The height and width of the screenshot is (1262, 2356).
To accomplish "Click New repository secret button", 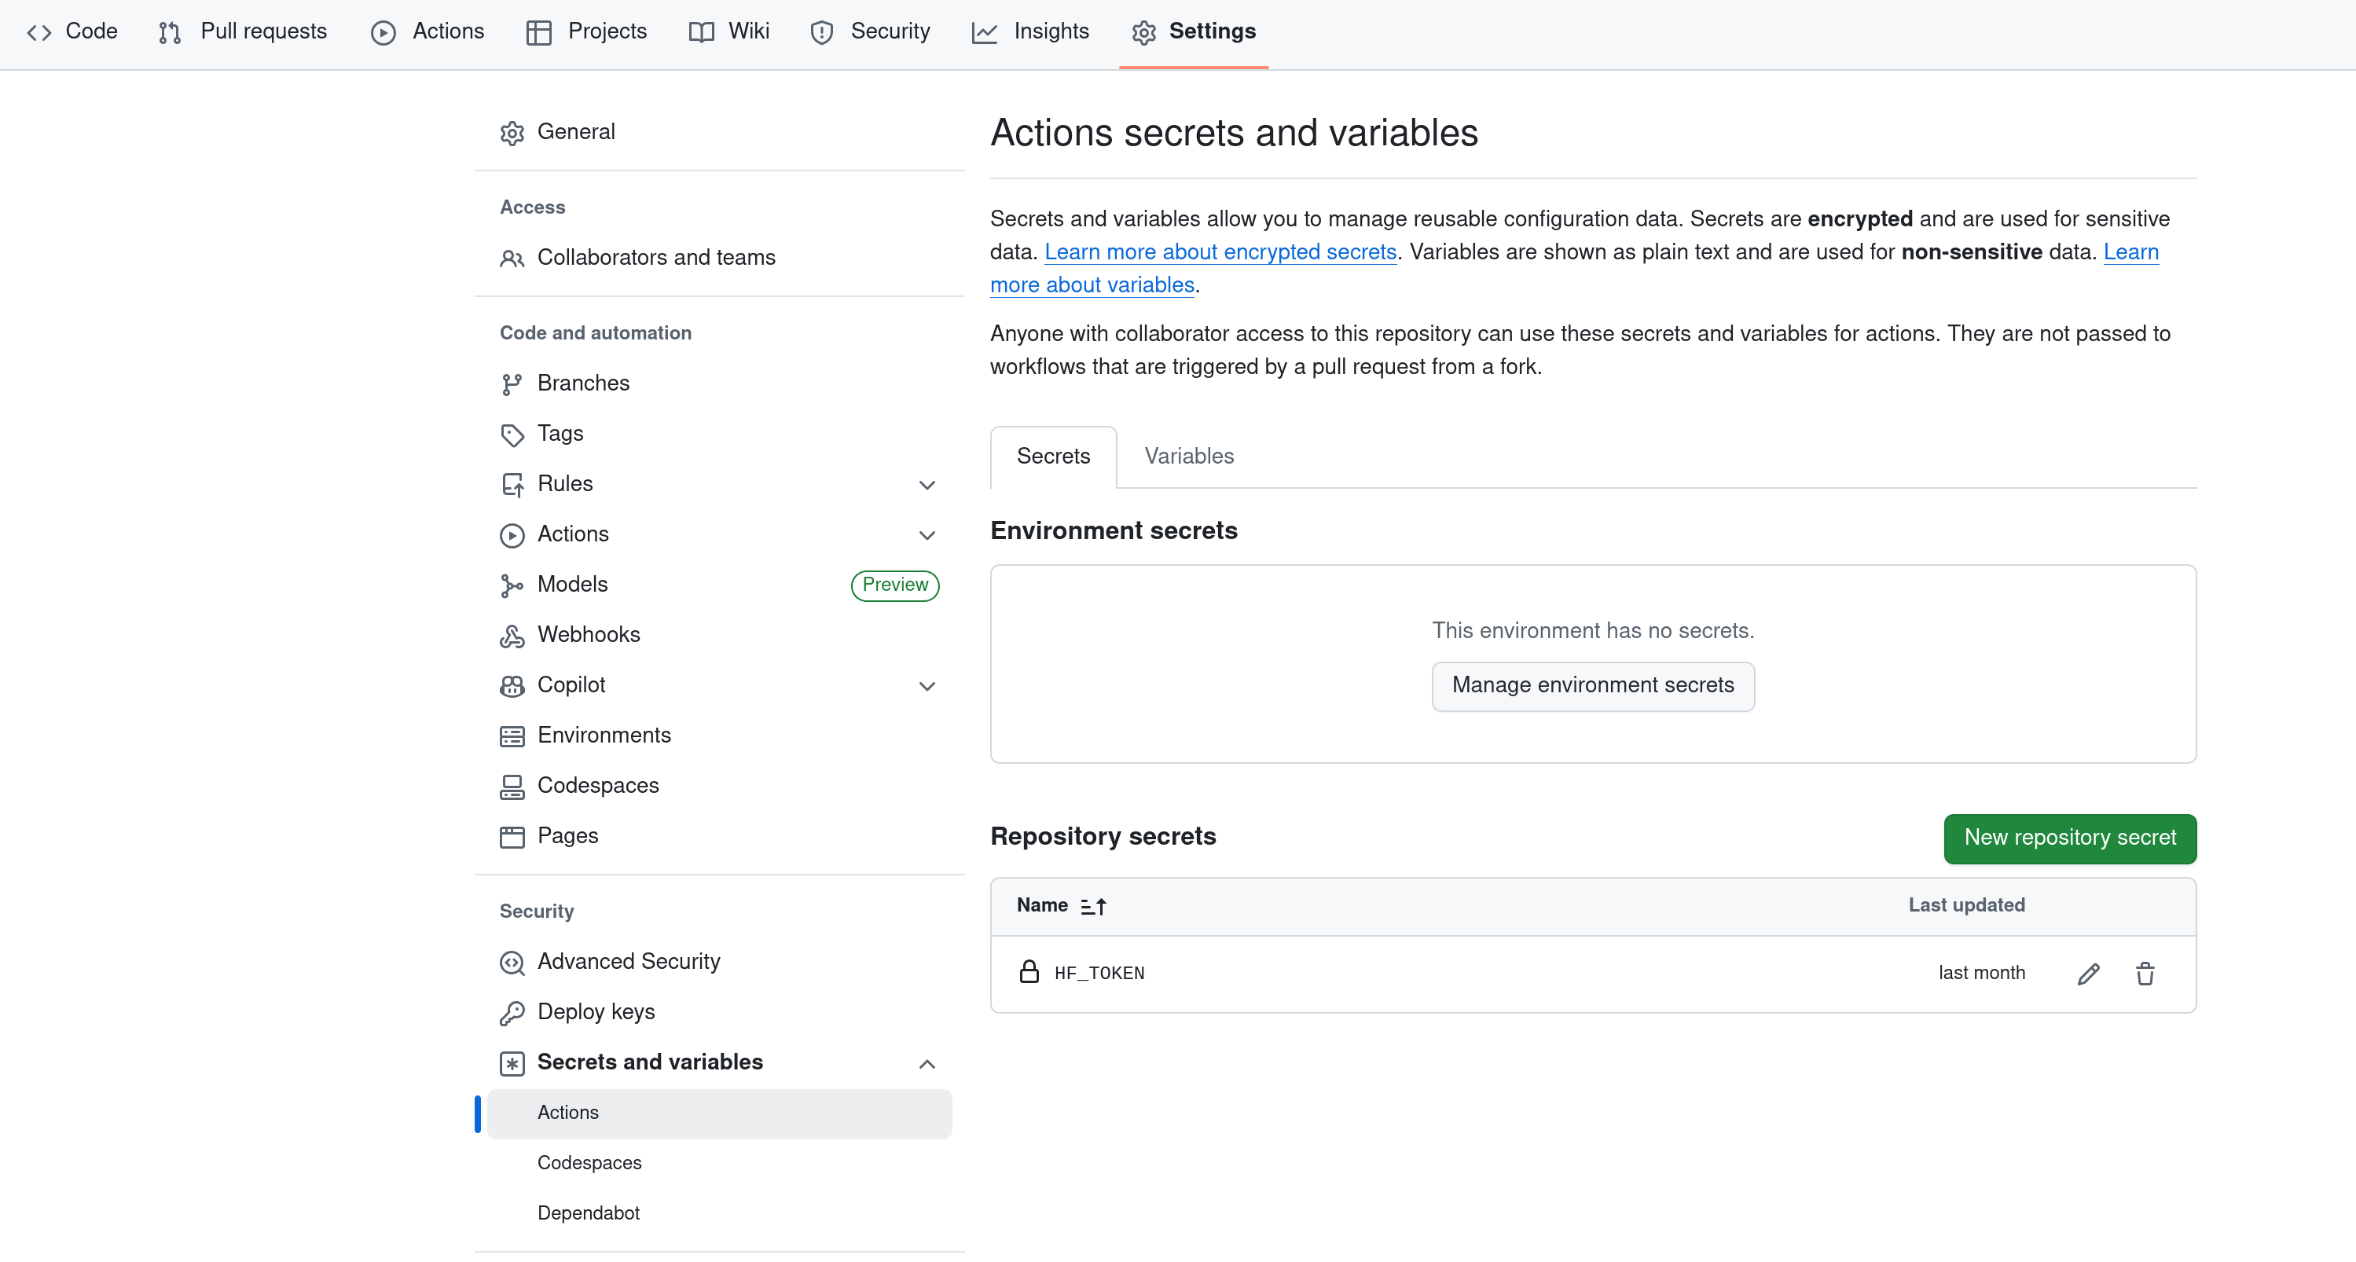I will click(2070, 838).
